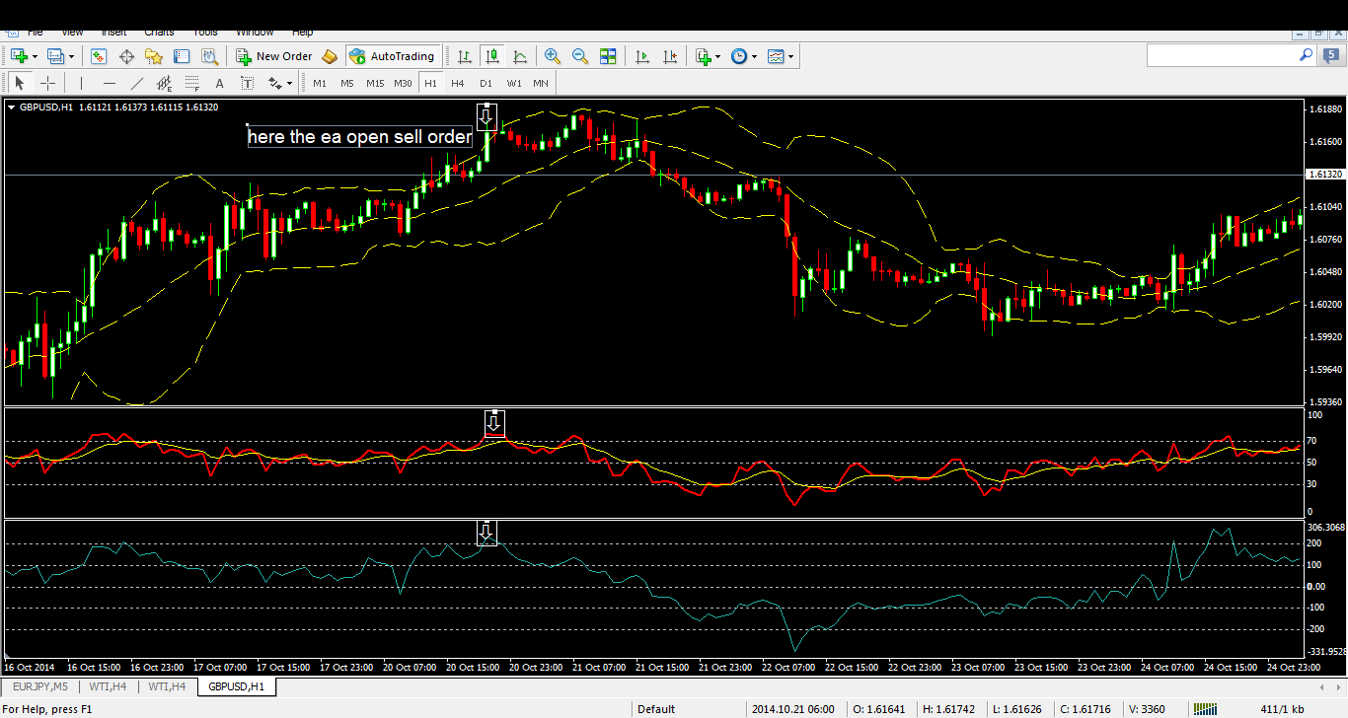This screenshot has width=1348, height=718.
Task: Open the Indicators list icon
Action: [x=703, y=56]
